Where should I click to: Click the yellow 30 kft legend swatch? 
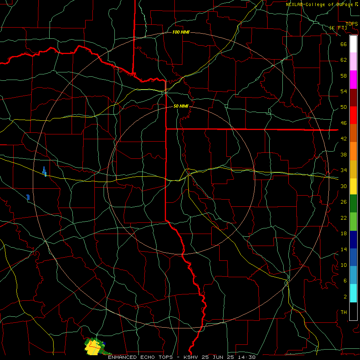coord(353,186)
